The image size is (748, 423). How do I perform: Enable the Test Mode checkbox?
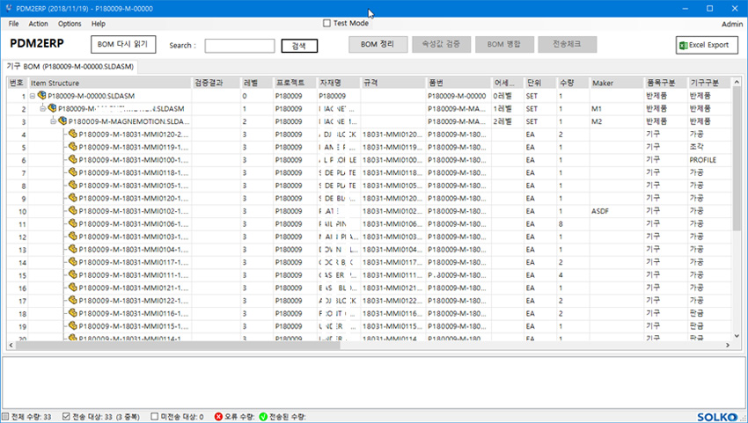pos(328,24)
